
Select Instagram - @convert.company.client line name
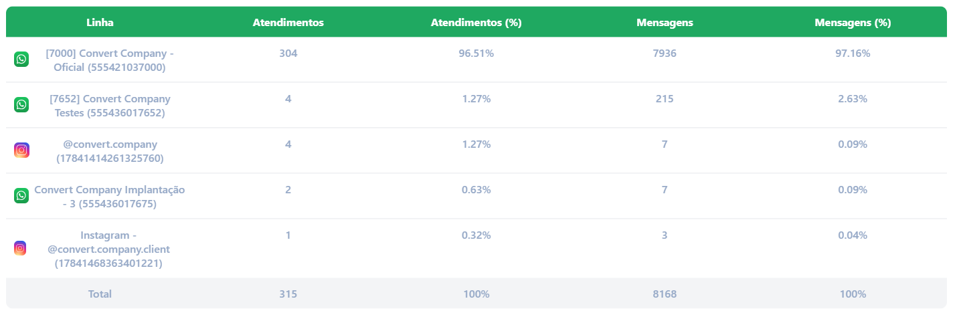(109, 249)
